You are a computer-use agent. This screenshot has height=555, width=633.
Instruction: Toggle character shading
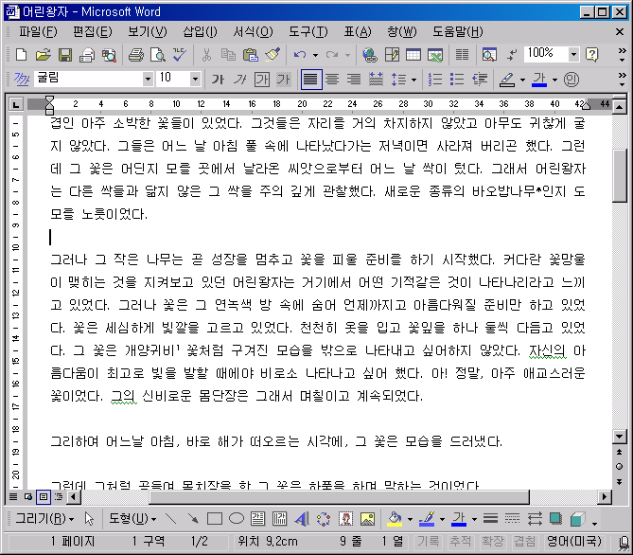tap(284, 80)
